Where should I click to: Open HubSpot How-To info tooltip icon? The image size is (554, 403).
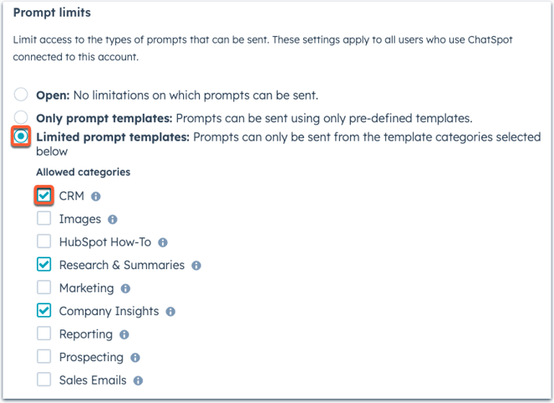click(163, 242)
